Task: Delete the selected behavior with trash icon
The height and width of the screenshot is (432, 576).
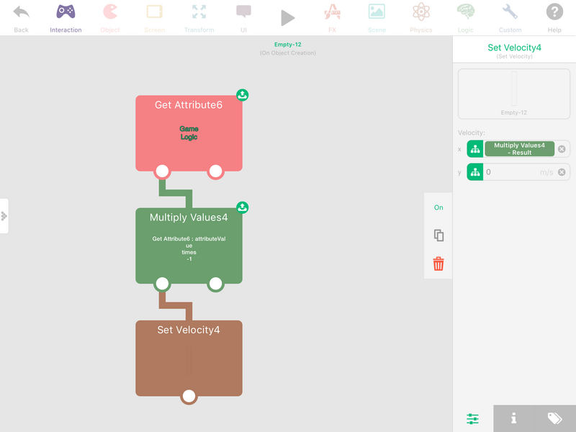Action: coord(438,264)
